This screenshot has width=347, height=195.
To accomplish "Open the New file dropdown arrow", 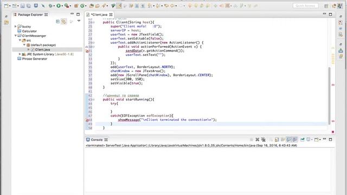I will [x=10, y=6].
